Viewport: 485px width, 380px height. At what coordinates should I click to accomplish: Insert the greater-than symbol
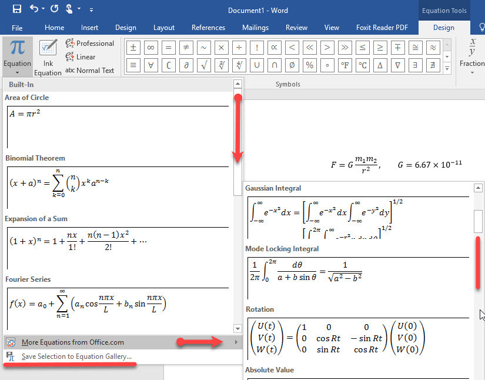coord(327,47)
